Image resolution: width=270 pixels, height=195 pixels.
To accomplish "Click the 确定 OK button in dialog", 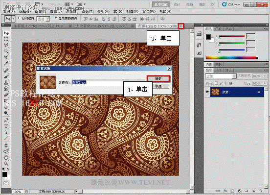I will coord(158,79).
